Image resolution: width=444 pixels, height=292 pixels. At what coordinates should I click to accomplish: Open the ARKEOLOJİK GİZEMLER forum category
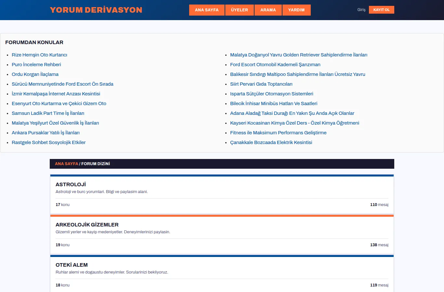[x=87, y=225]
